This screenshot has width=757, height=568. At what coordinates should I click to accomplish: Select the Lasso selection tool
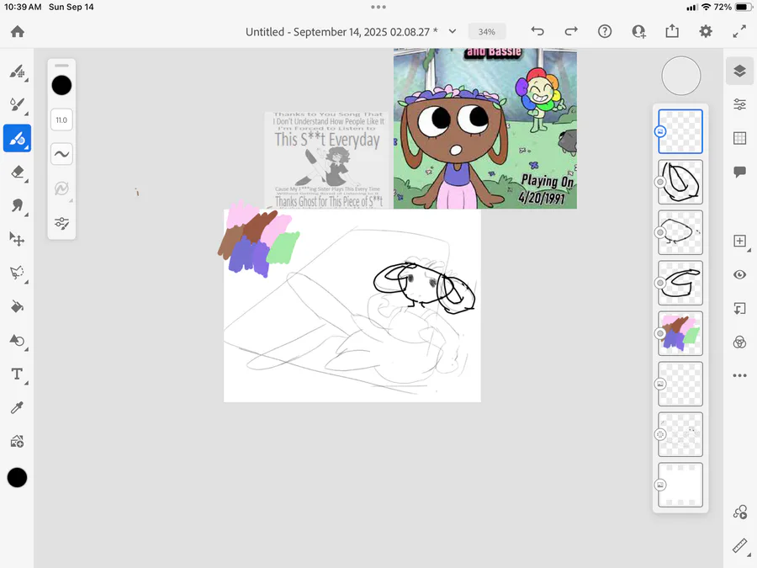pyautogui.click(x=18, y=273)
